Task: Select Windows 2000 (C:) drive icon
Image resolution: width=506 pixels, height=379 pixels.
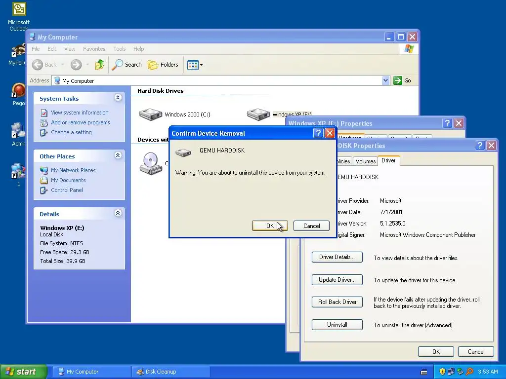Action: (x=151, y=114)
